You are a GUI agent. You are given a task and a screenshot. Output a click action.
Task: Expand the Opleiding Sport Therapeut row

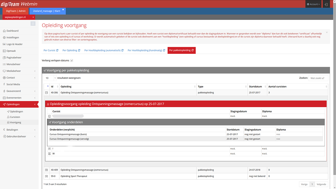(46, 176)
